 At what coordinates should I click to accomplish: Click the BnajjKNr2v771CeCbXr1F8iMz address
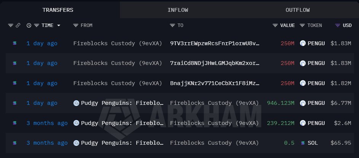pyautogui.click(x=215, y=83)
